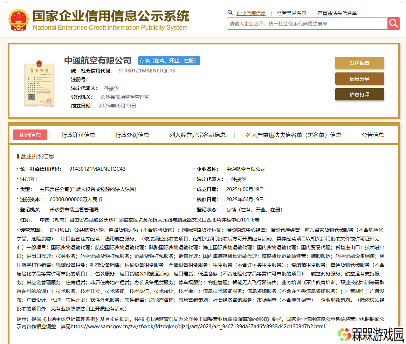Click the 发送报告 button
Image resolution: width=406 pixels, height=344 pixels.
(359, 63)
